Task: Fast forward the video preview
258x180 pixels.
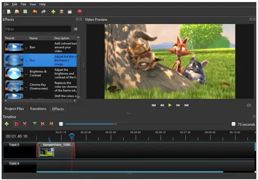Action: coord(178,105)
